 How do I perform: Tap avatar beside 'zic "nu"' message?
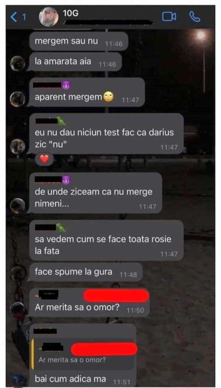tap(17, 147)
